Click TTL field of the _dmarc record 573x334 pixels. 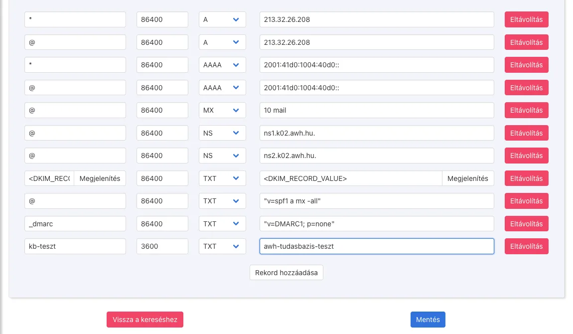click(162, 224)
